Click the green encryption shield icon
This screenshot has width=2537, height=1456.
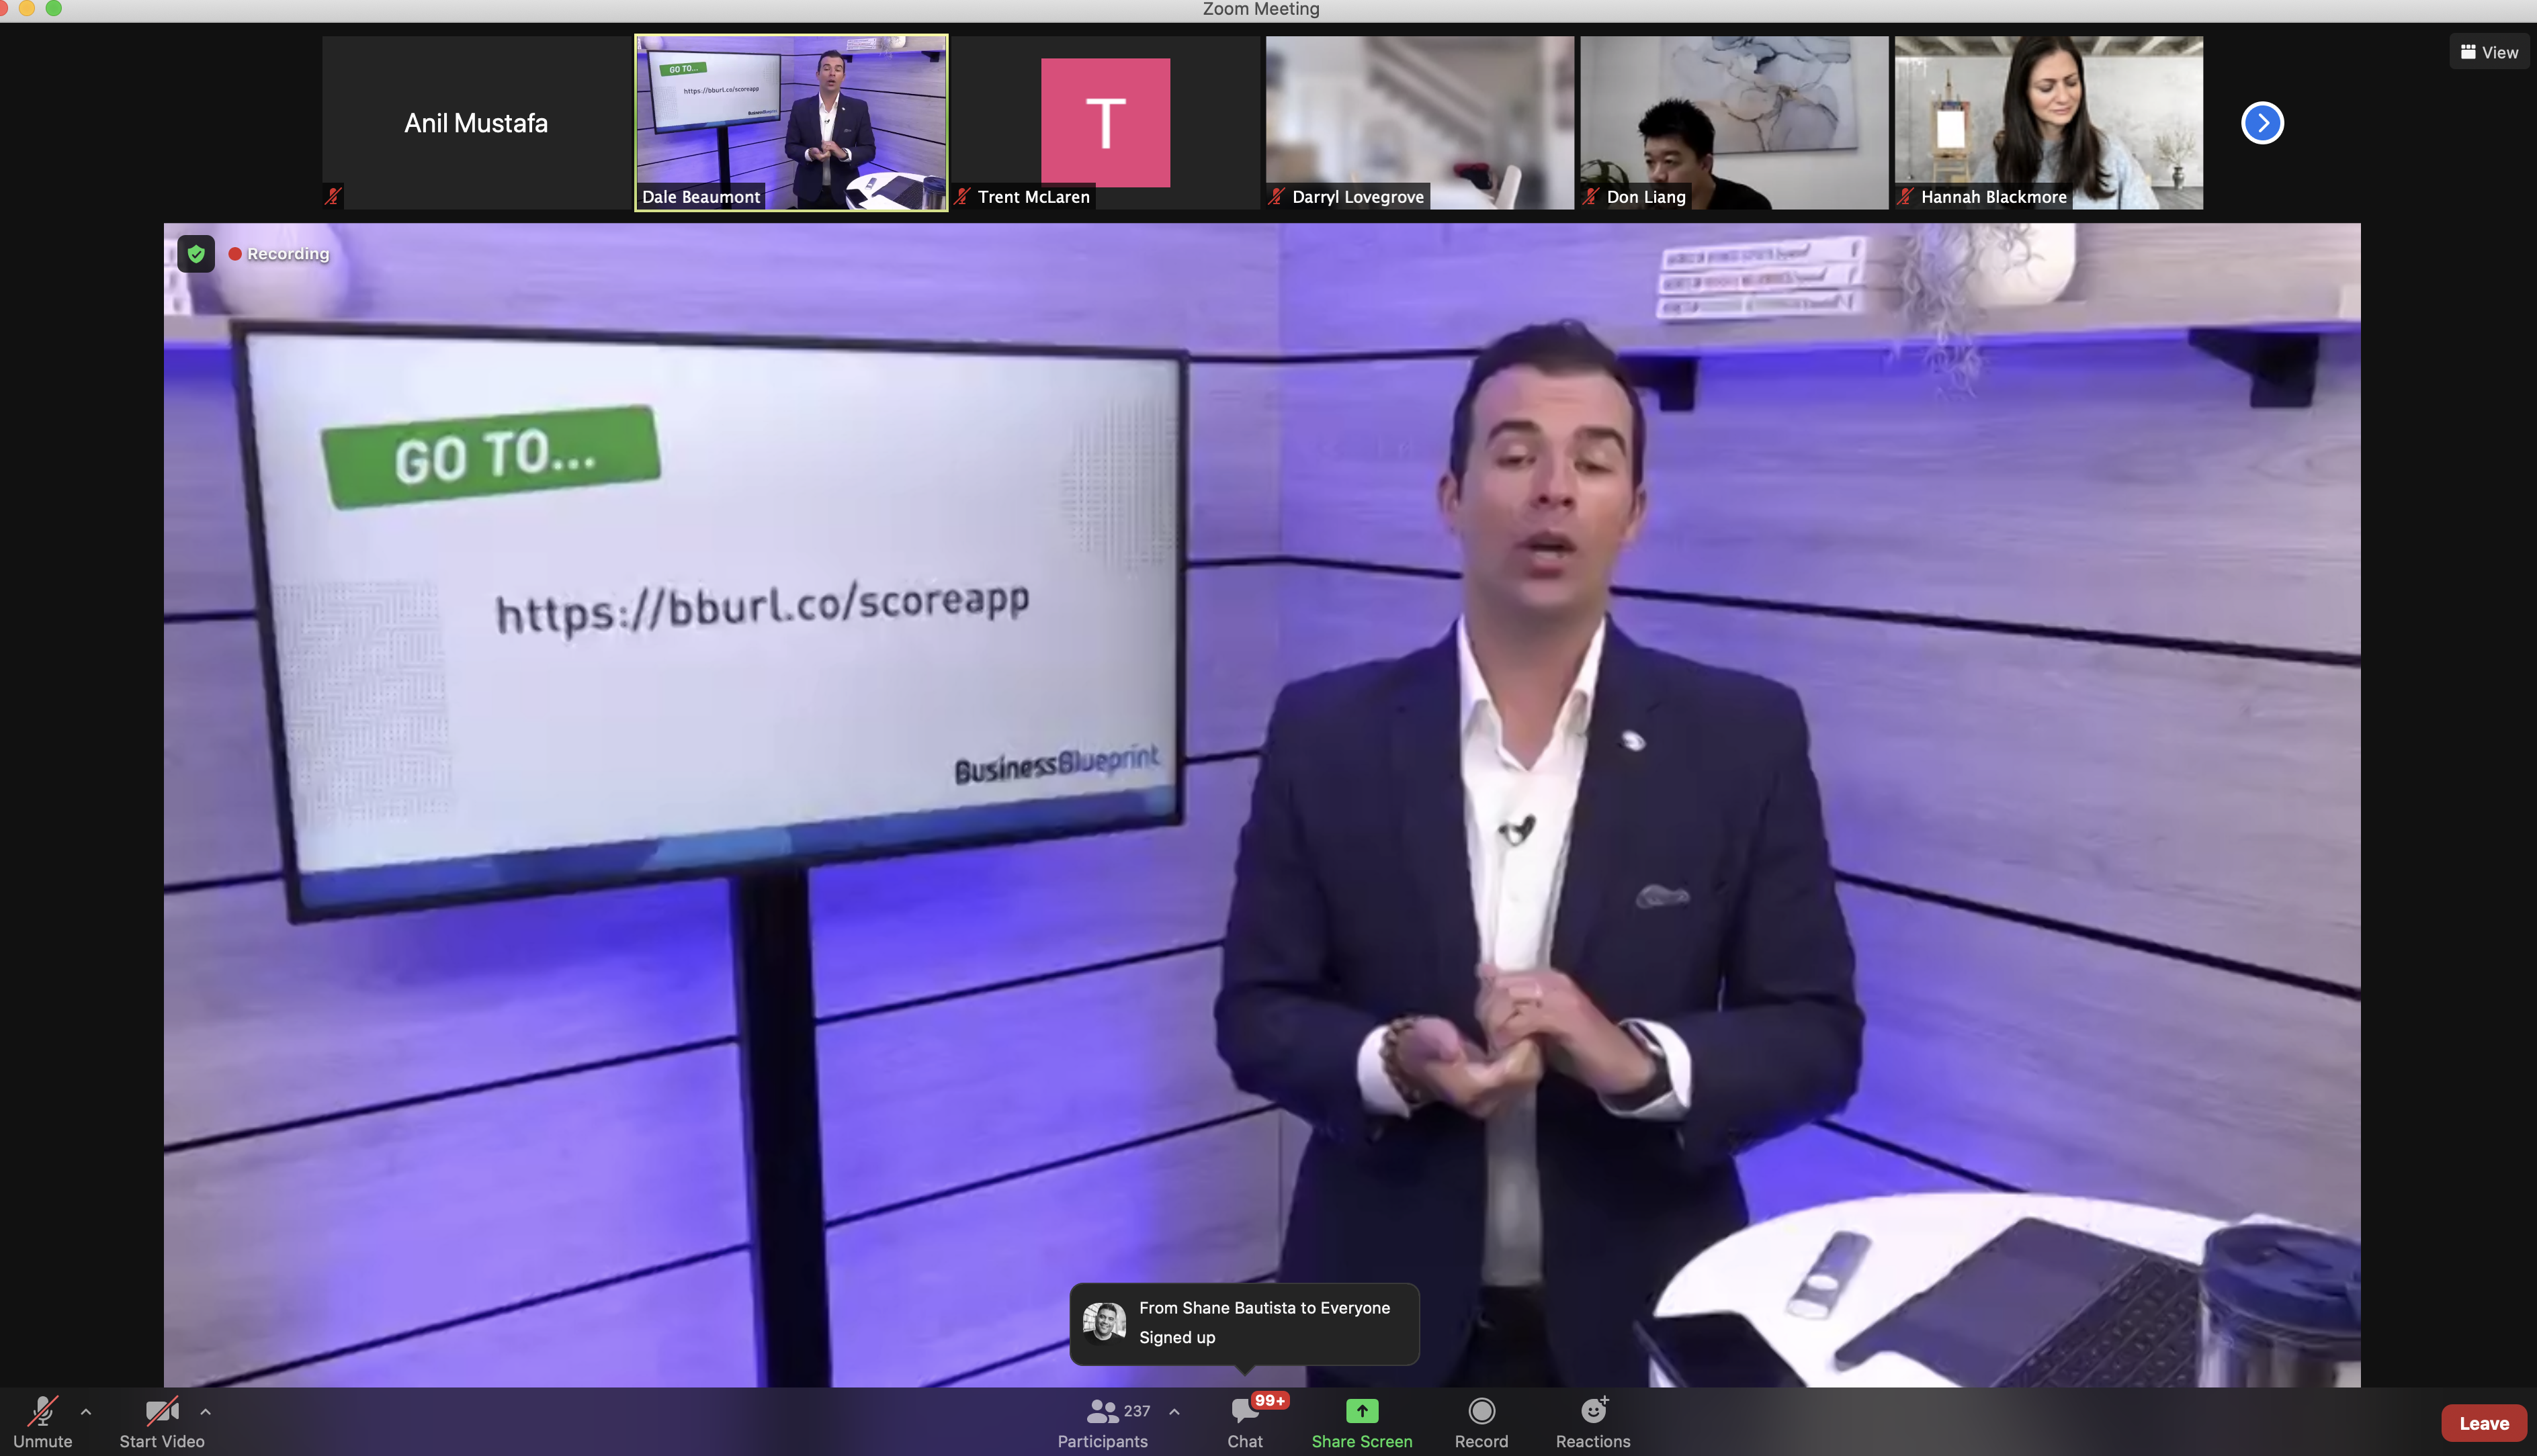pyautogui.click(x=196, y=254)
